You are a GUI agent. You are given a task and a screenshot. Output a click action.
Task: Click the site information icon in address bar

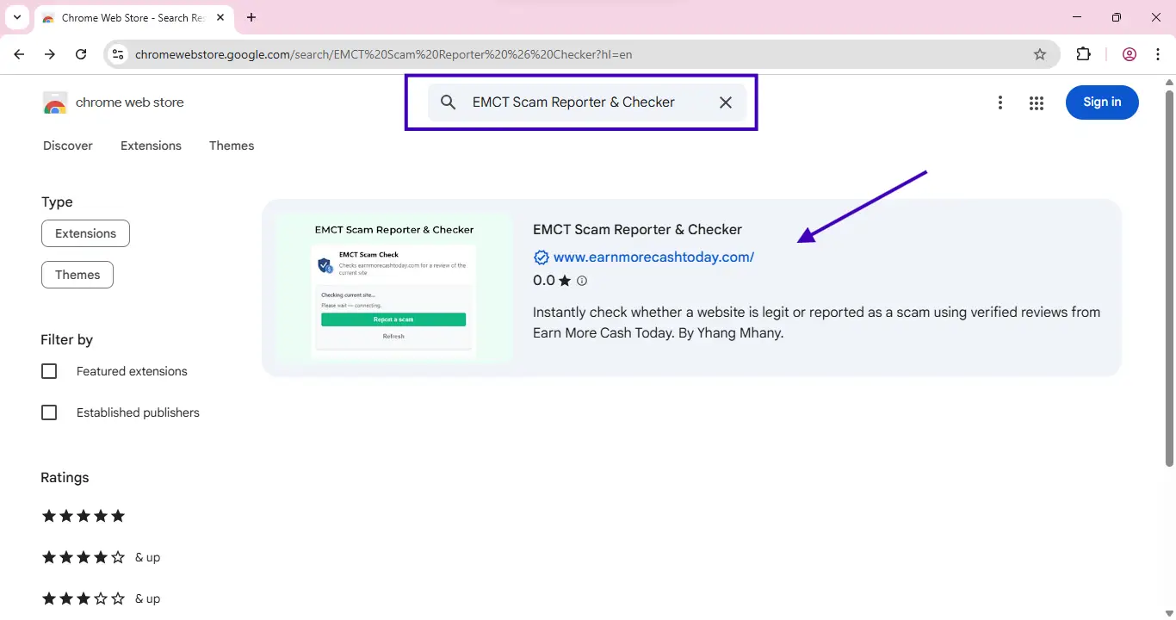pos(119,54)
